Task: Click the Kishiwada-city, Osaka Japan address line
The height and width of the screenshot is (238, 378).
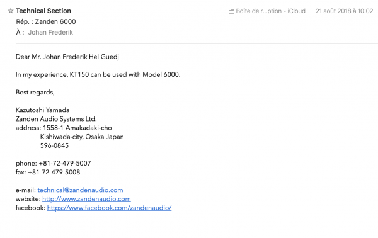Action: coord(82,137)
